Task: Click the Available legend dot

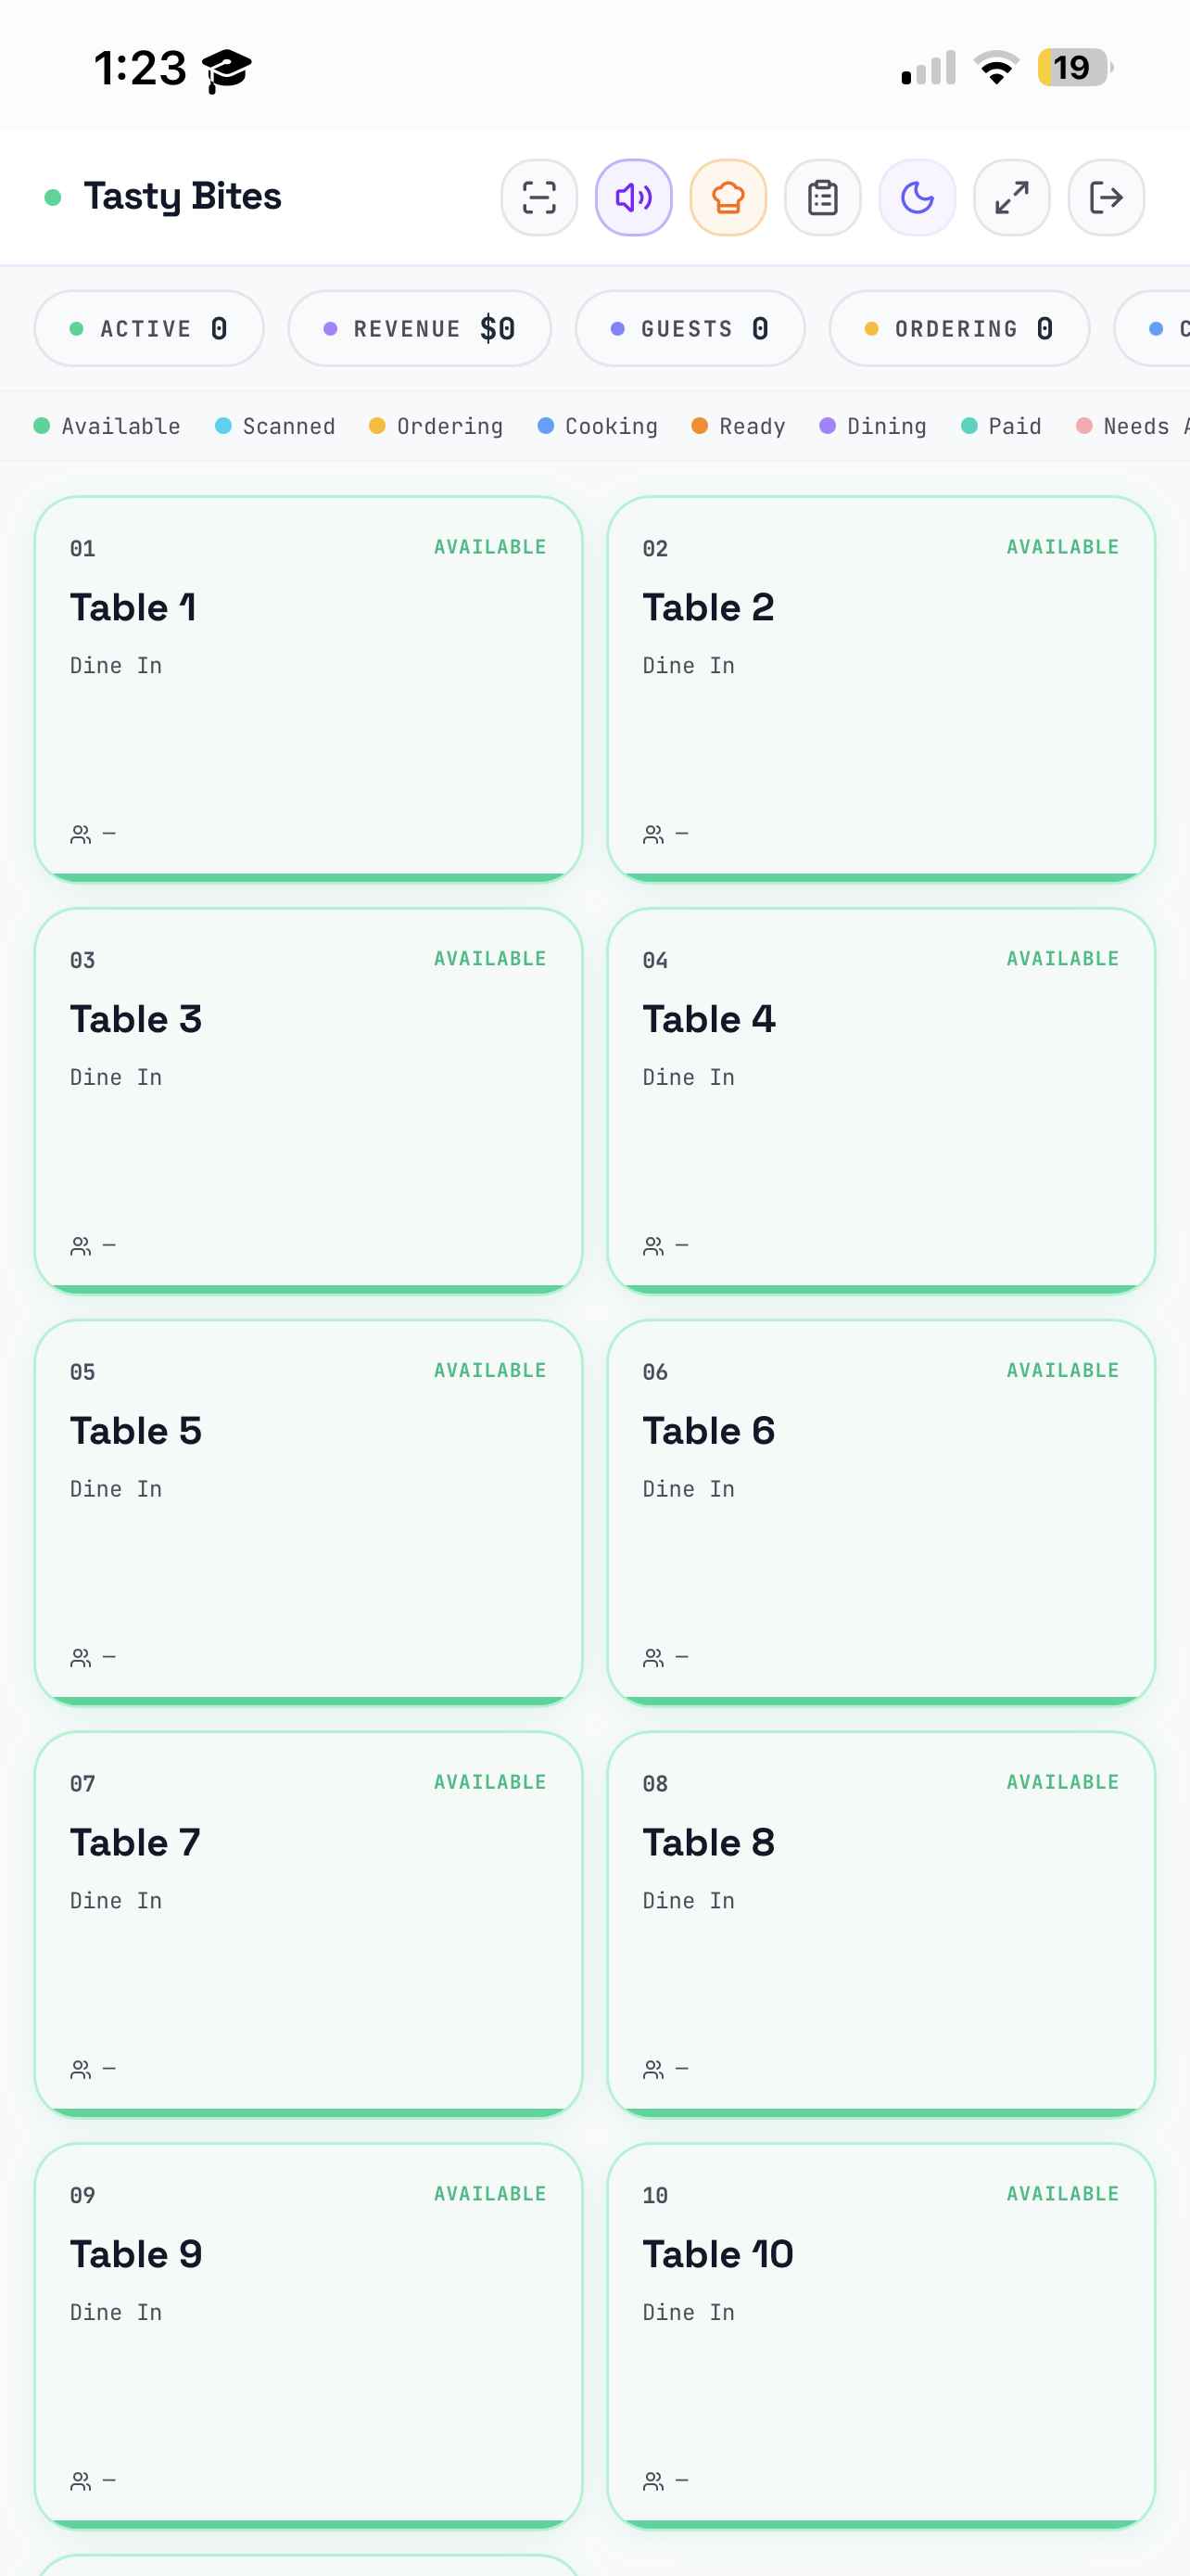Action: click(x=42, y=426)
